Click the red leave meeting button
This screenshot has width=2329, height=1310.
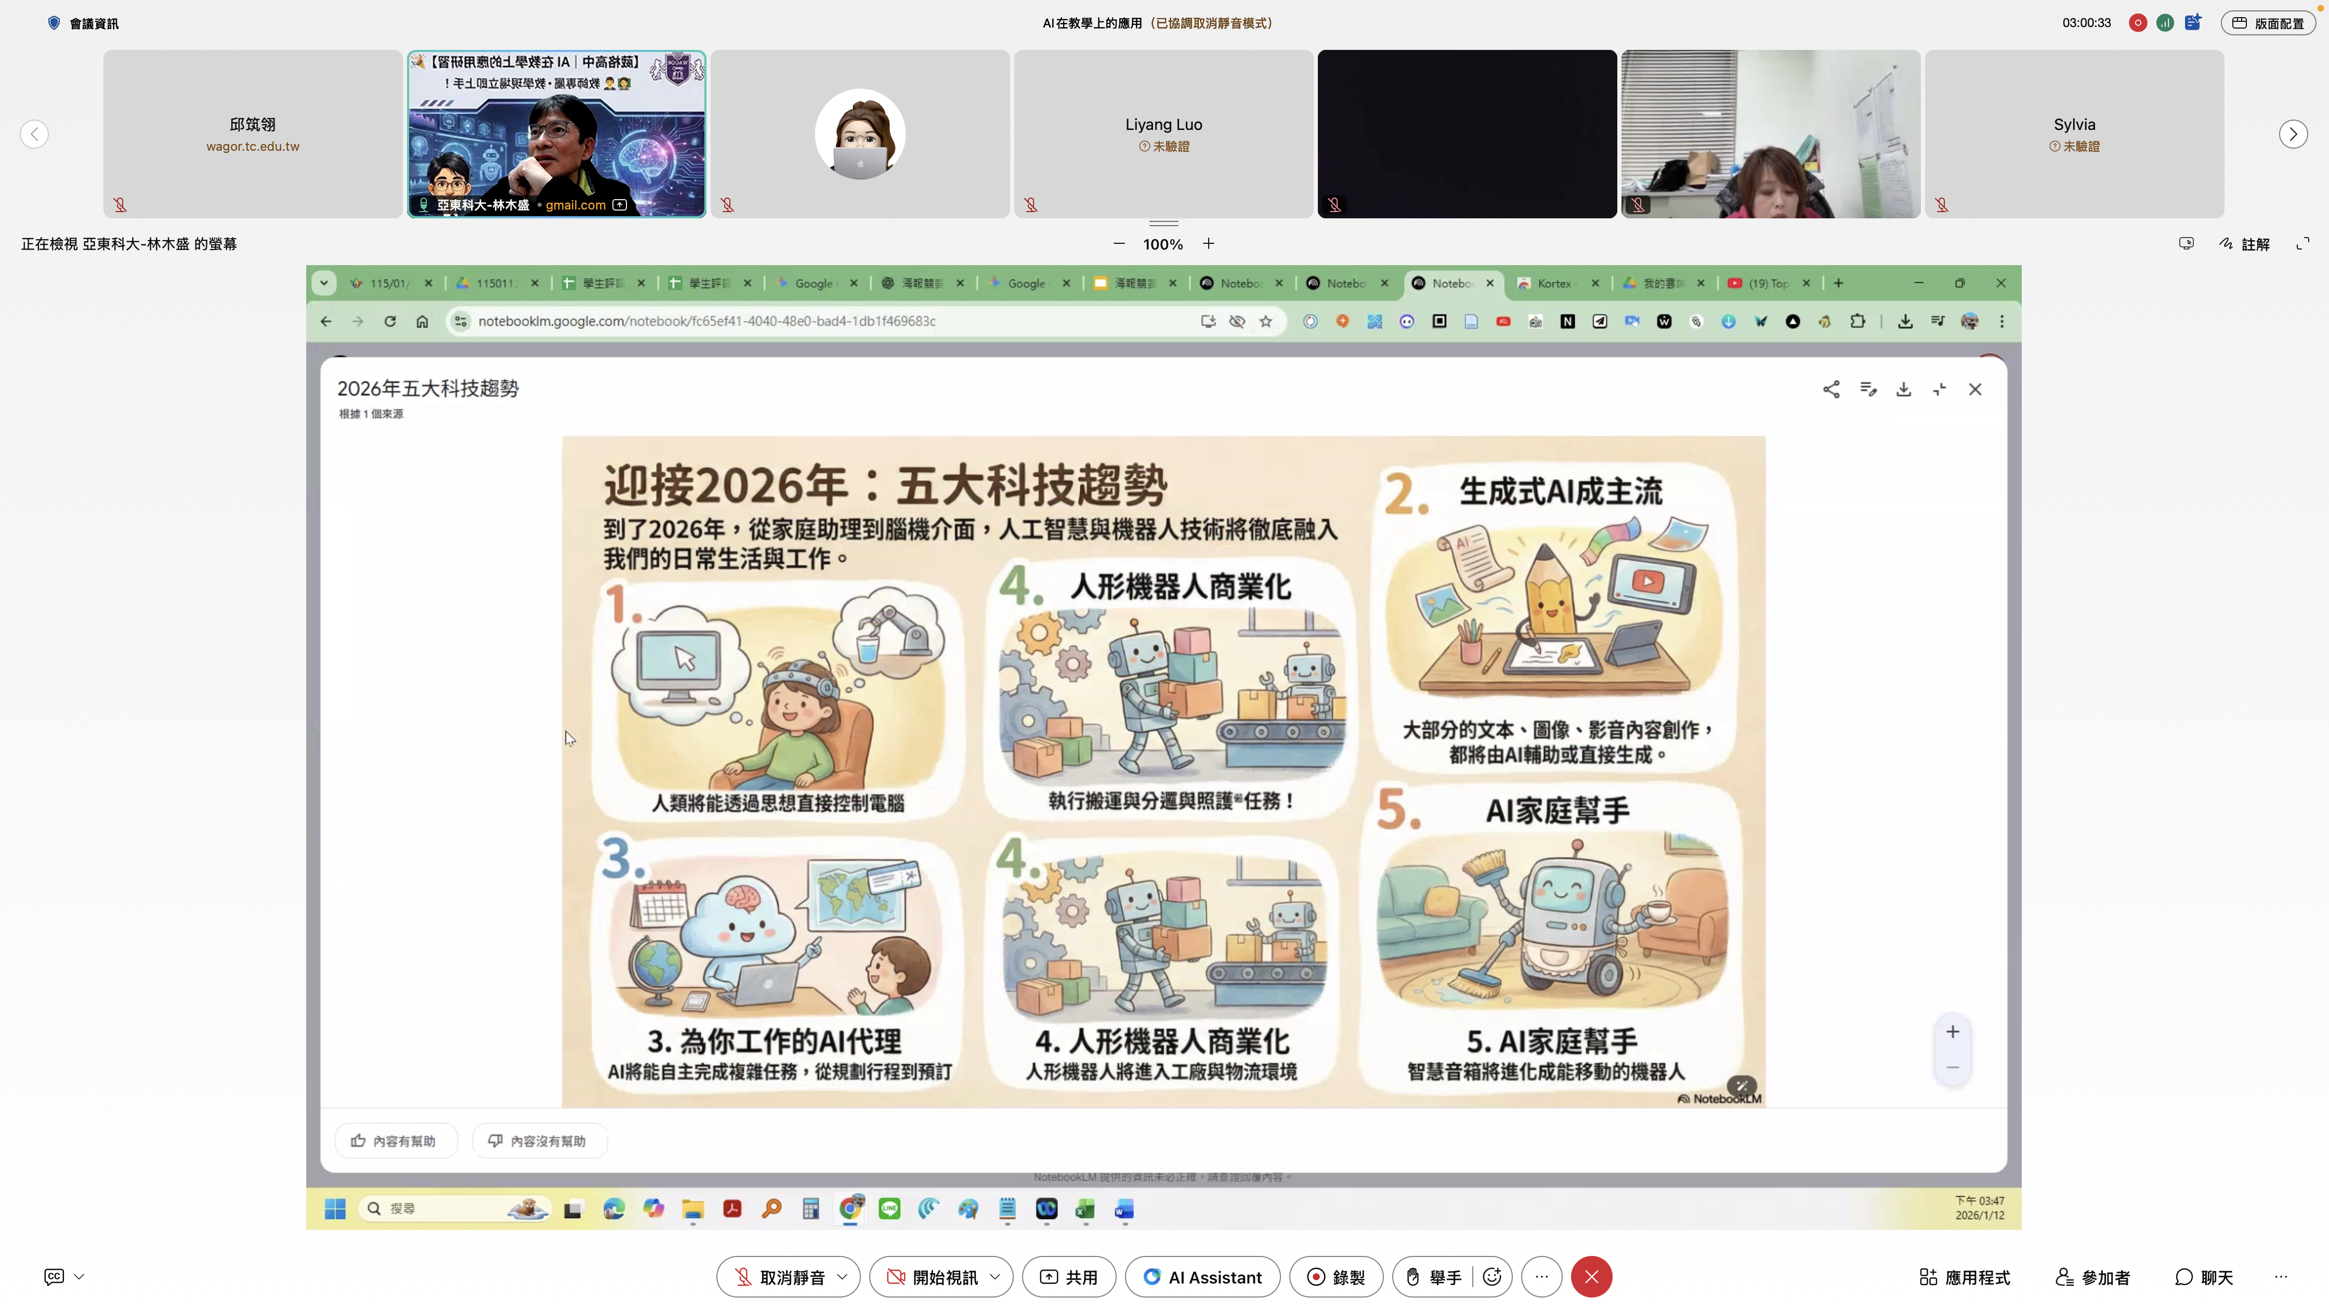pyautogui.click(x=1590, y=1277)
